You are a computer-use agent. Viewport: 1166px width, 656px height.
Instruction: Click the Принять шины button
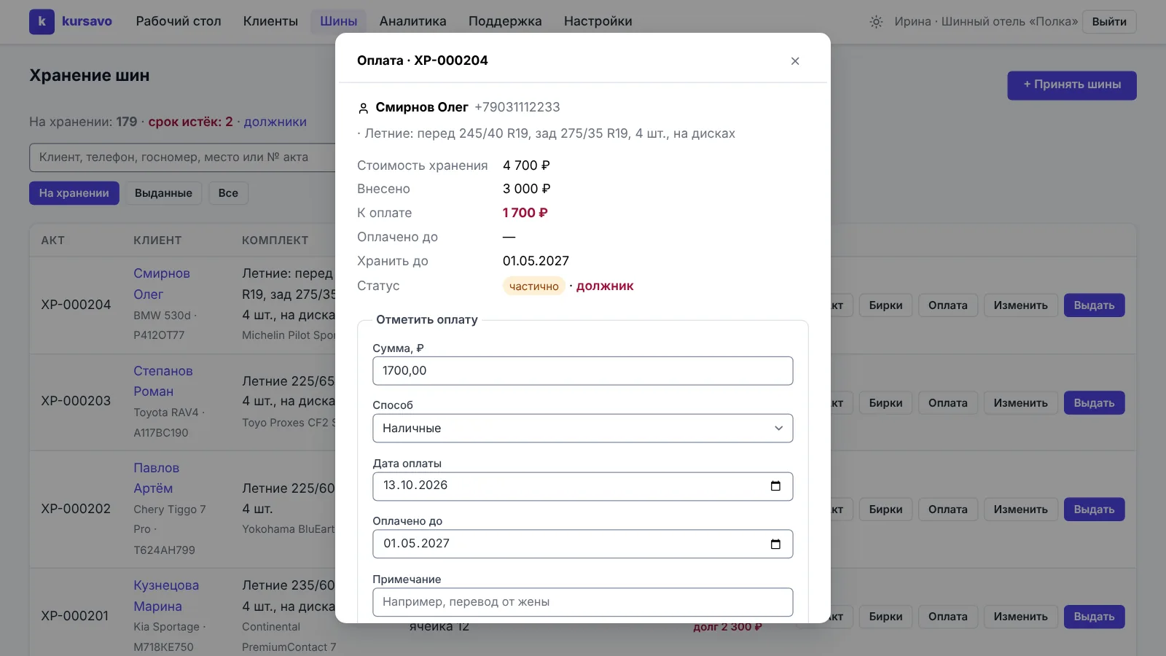1071,85
